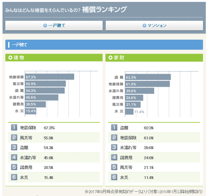The height and width of the screenshot is (196, 208).
Task: Click the 11.4% value in 家財 ranking list
Action: point(149,177)
